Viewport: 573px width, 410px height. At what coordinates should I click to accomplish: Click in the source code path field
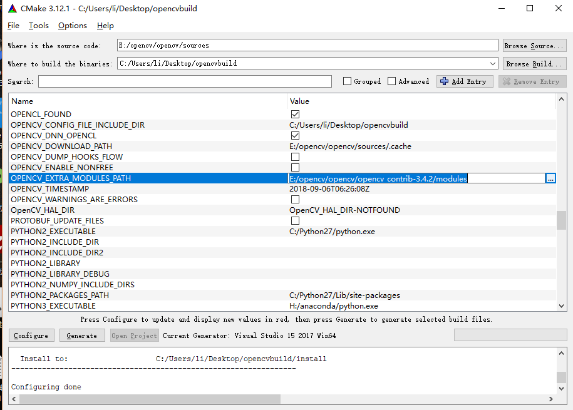[307, 45]
